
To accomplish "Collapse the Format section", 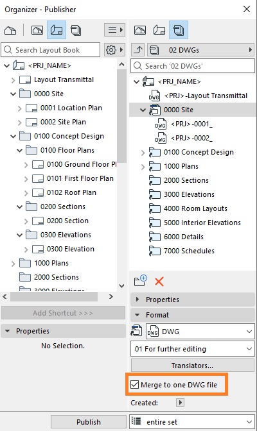I will [x=193, y=315].
